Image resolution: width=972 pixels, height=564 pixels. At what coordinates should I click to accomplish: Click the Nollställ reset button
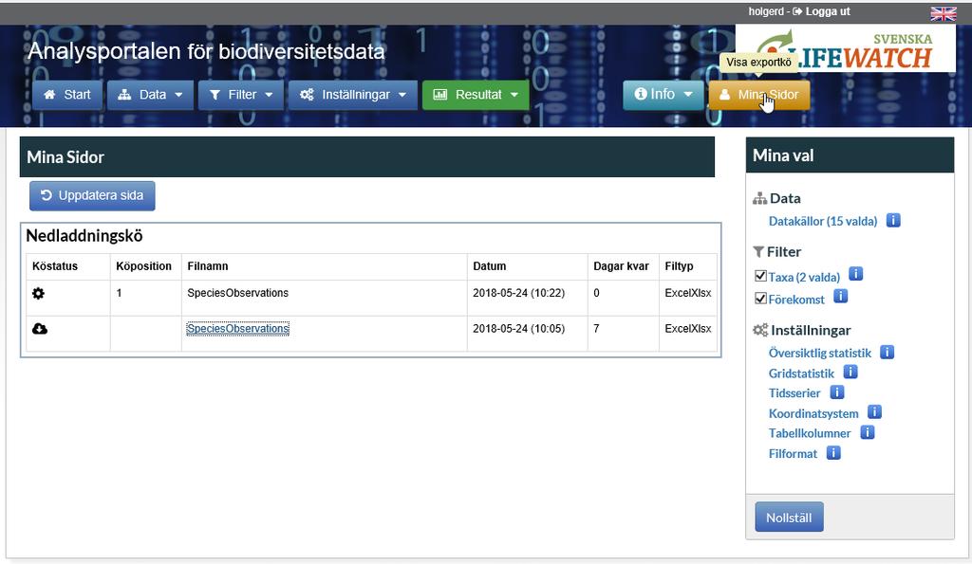[789, 517]
